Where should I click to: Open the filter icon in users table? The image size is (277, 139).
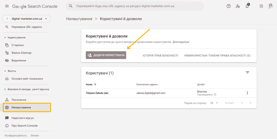(x=247, y=73)
